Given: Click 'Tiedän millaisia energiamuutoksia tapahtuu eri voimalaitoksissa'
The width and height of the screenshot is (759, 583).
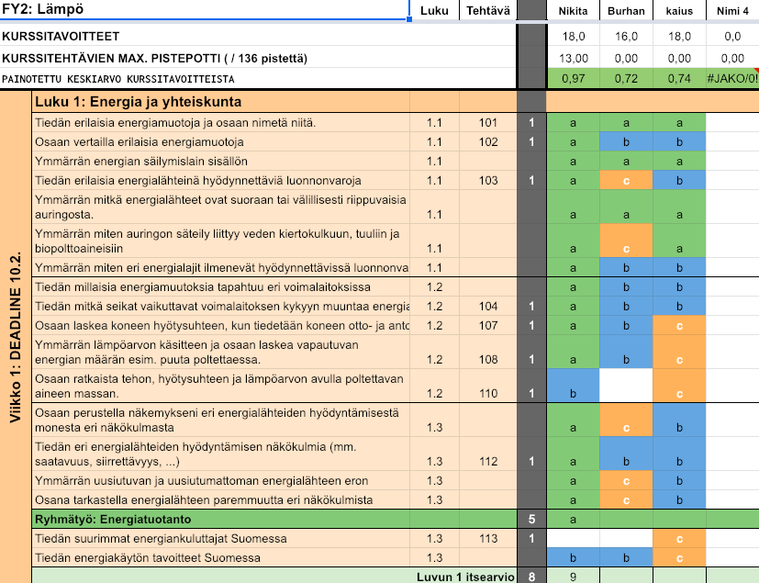Looking at the screenshot, I should coord(221,286).
